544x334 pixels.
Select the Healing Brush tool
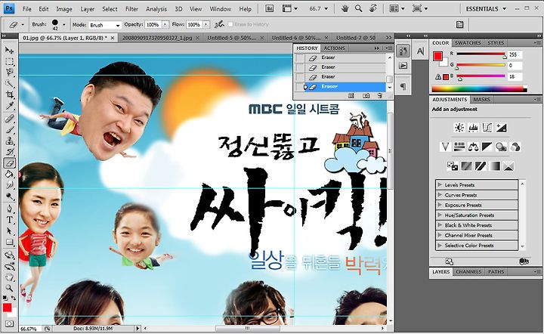[x=9, y=119]
